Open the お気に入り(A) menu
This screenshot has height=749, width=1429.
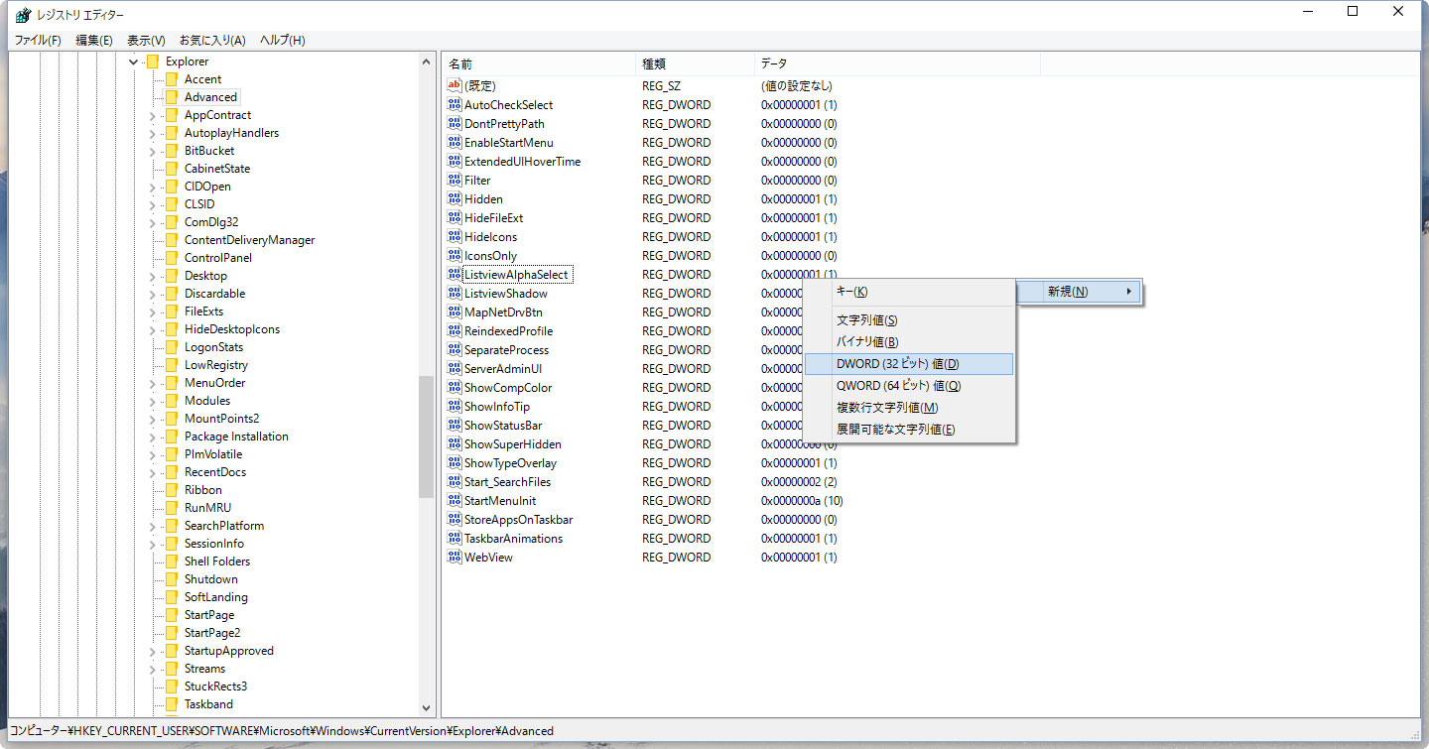pyautogui.click(x=211, y=40)
